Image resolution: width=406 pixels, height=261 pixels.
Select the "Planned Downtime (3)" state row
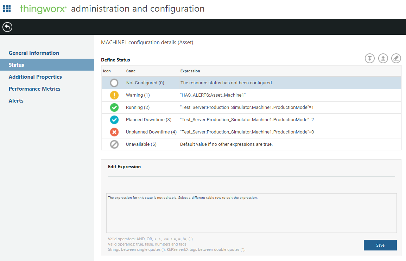[x=251, y=120]
